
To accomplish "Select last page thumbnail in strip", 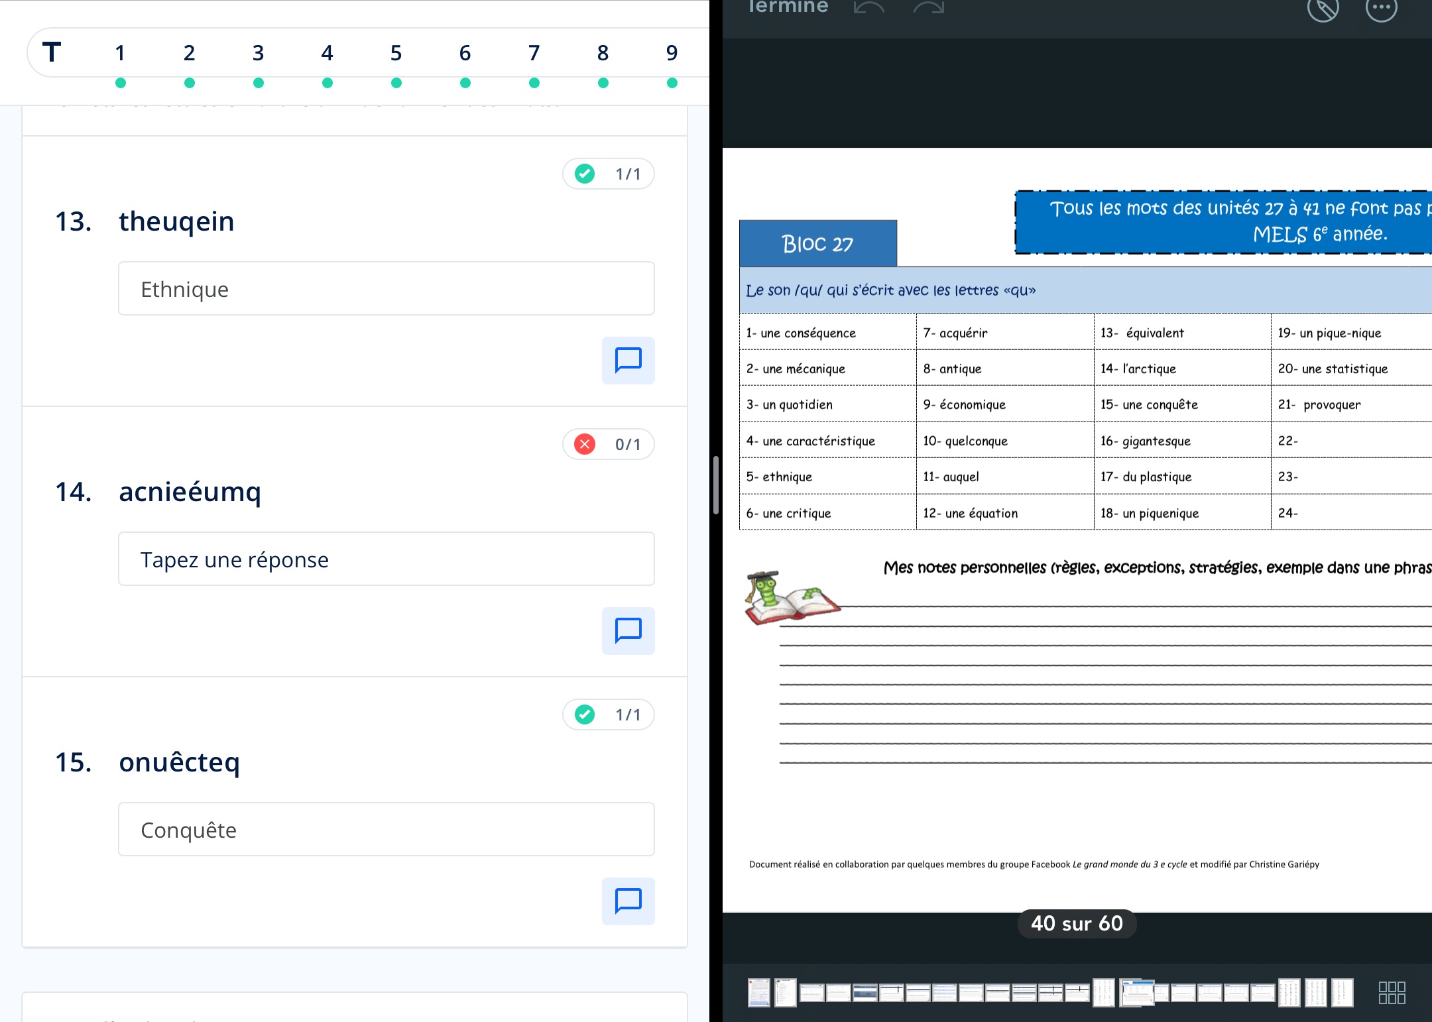I will (x=1342, y=993).
